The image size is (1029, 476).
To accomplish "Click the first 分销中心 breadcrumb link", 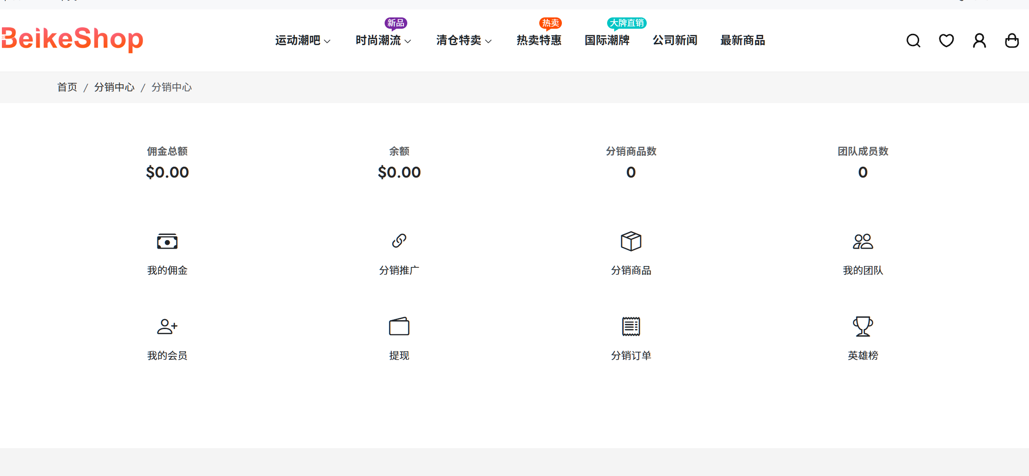I will [x=114, y=87].
